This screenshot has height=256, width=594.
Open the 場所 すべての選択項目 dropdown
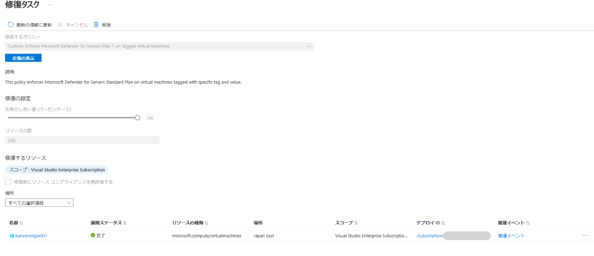[39, 203]
